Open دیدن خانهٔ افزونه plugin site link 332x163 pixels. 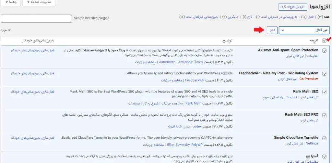pos(179,126)
